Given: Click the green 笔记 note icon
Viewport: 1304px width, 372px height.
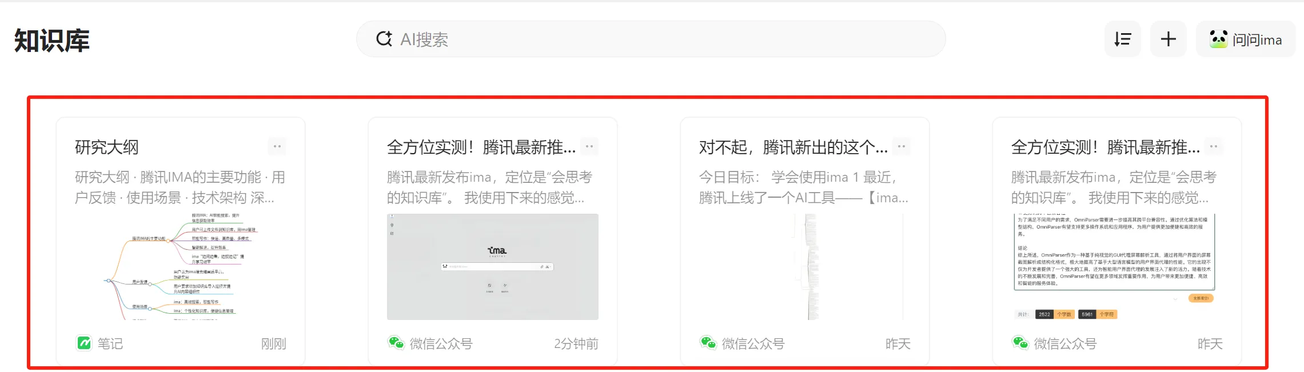Looking at the screenshot, I should click(x=84, y=343).
